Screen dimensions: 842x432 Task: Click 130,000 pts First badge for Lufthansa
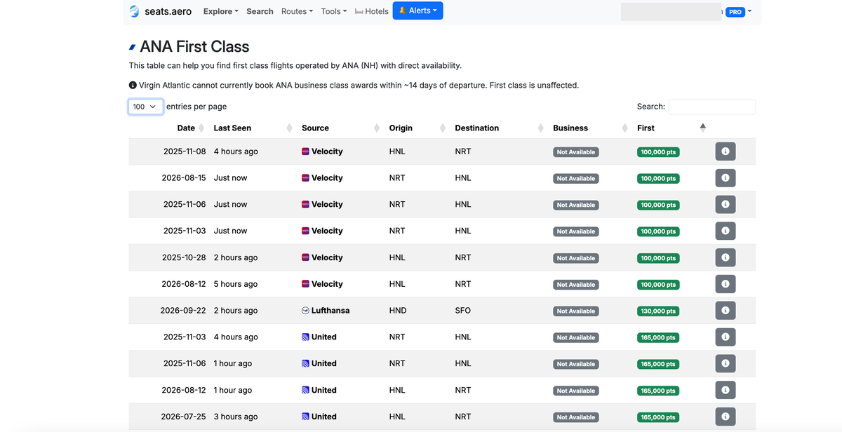[x=657, y=311]
